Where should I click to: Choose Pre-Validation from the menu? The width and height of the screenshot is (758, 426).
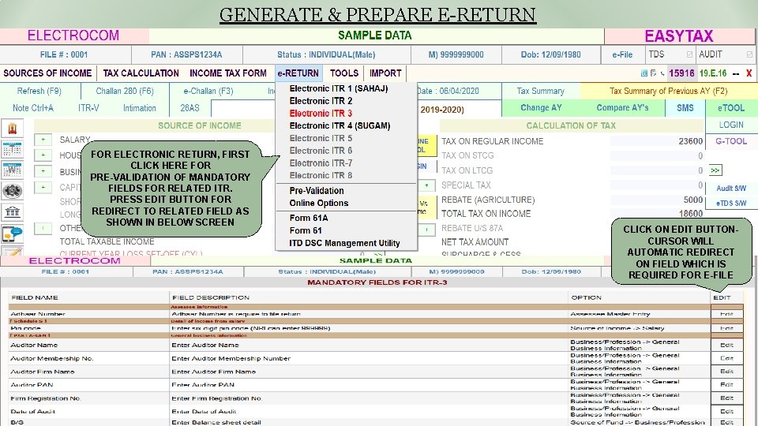point(317,191)
